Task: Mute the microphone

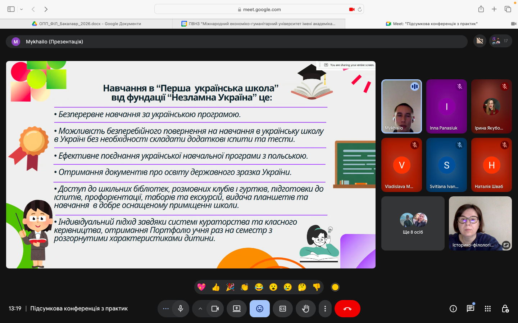Action: click(x=180, y=309)
